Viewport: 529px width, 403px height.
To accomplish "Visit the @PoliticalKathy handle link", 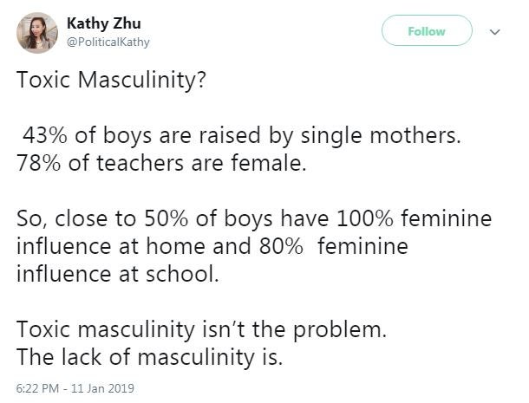I will click(x=104, y=40).
